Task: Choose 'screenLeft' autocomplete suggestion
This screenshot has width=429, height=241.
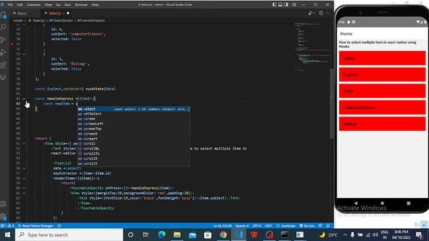Action: click(133, 124)
